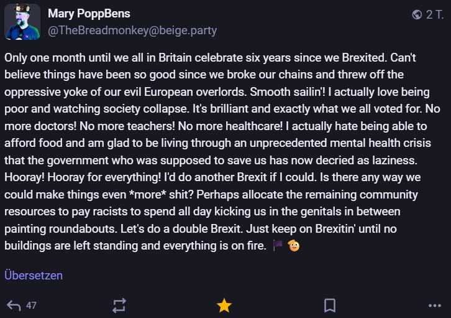
Task: Open Mary PoppBens's profile avatar
Action: tap(22, 22)
